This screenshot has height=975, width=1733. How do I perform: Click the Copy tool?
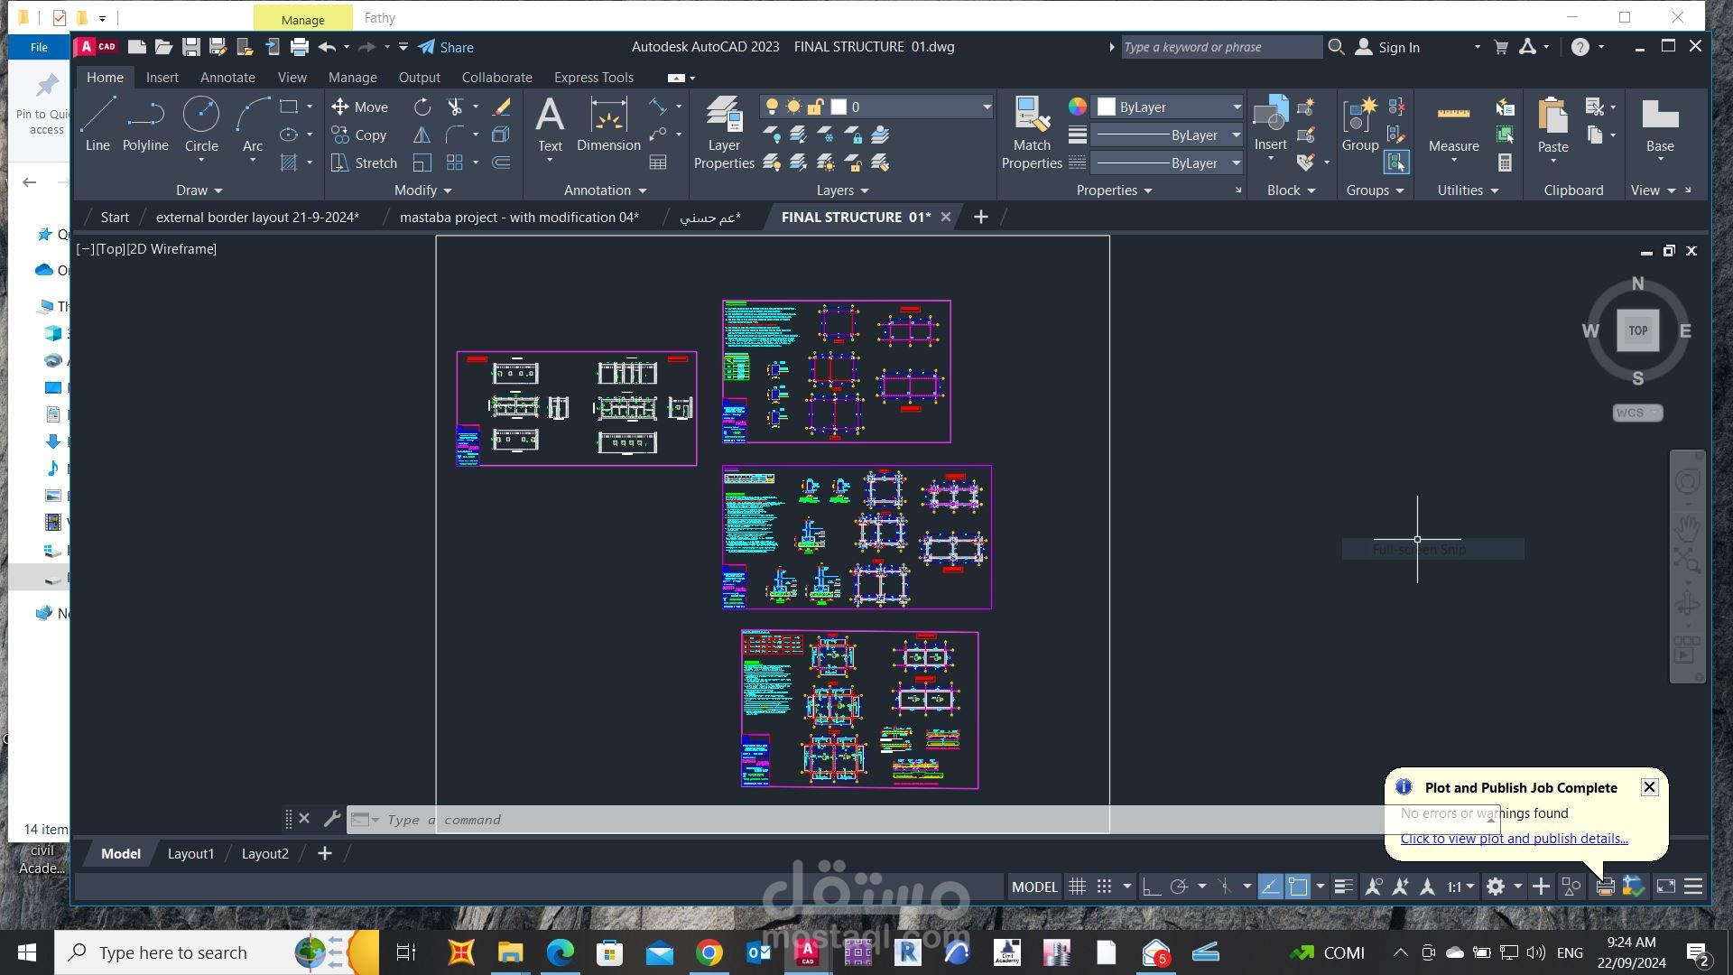coord(359,135)
